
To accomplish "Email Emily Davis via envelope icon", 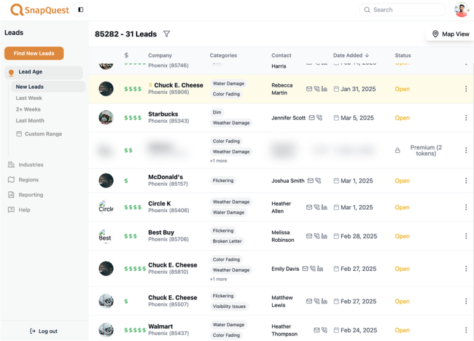I will pyautogui.click(x=305, y=268).
